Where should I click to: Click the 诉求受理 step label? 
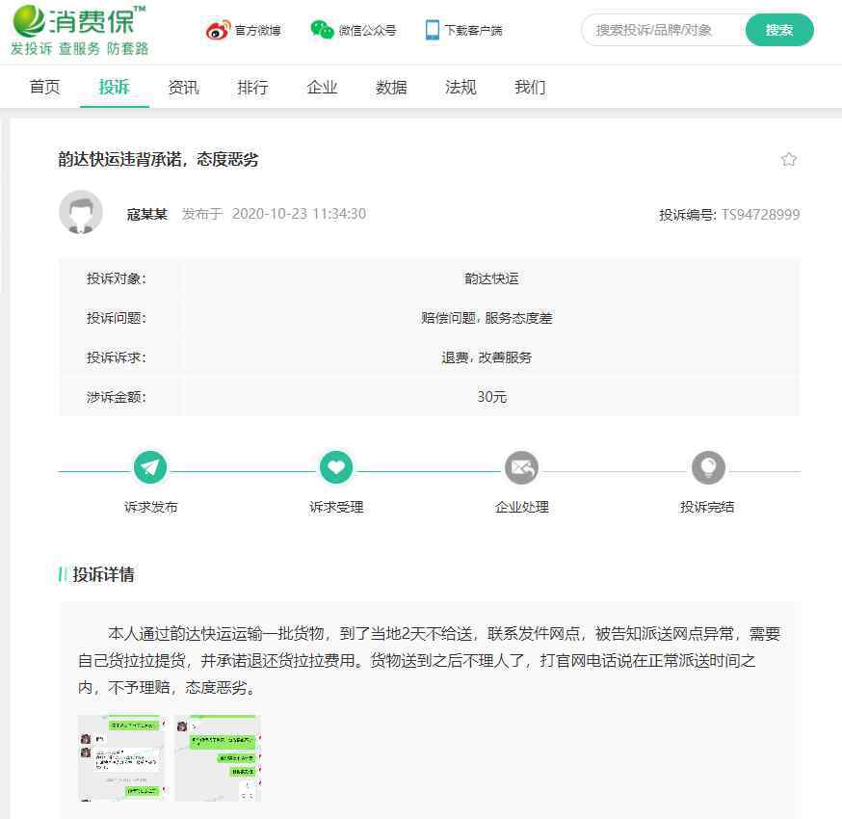336,507
